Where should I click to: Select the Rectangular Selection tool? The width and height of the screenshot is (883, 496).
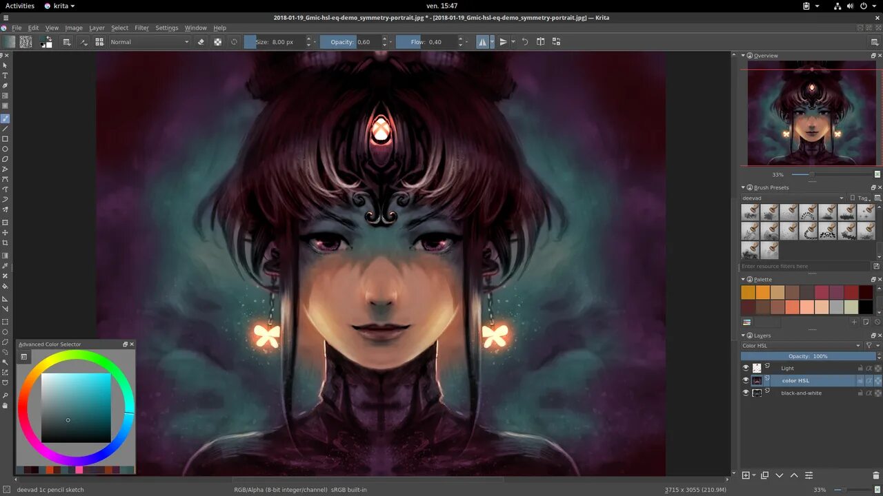pos(5,322)
